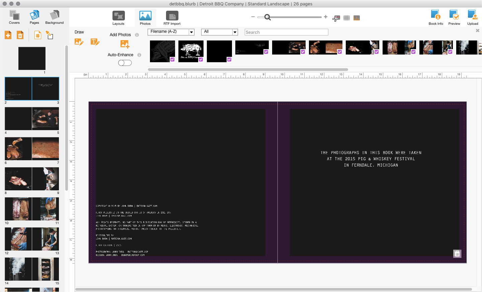Image resolution: width=482 pixels, height=292 pixels.
Task: Select the eyedropper background color tool
Action: click(50, 35)
